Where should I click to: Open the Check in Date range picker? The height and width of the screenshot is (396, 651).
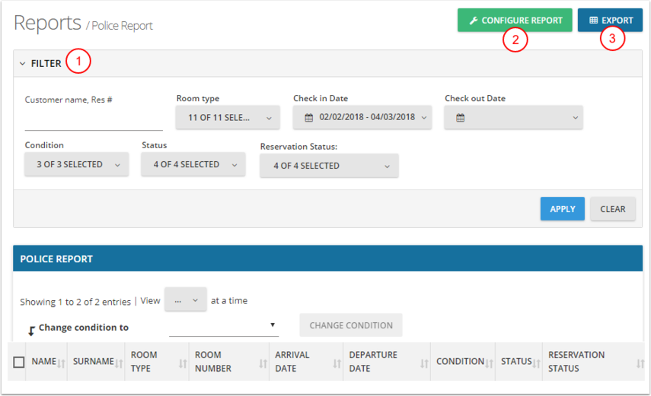pyautogui.click(x=362, y=118)
